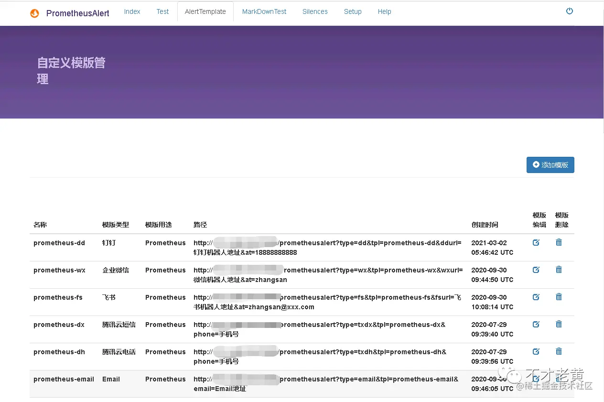Image resolution: width=604 pixels, height=402 pixels.
Task: Click the 模版删除 column header
Action: tap(562, 220)
